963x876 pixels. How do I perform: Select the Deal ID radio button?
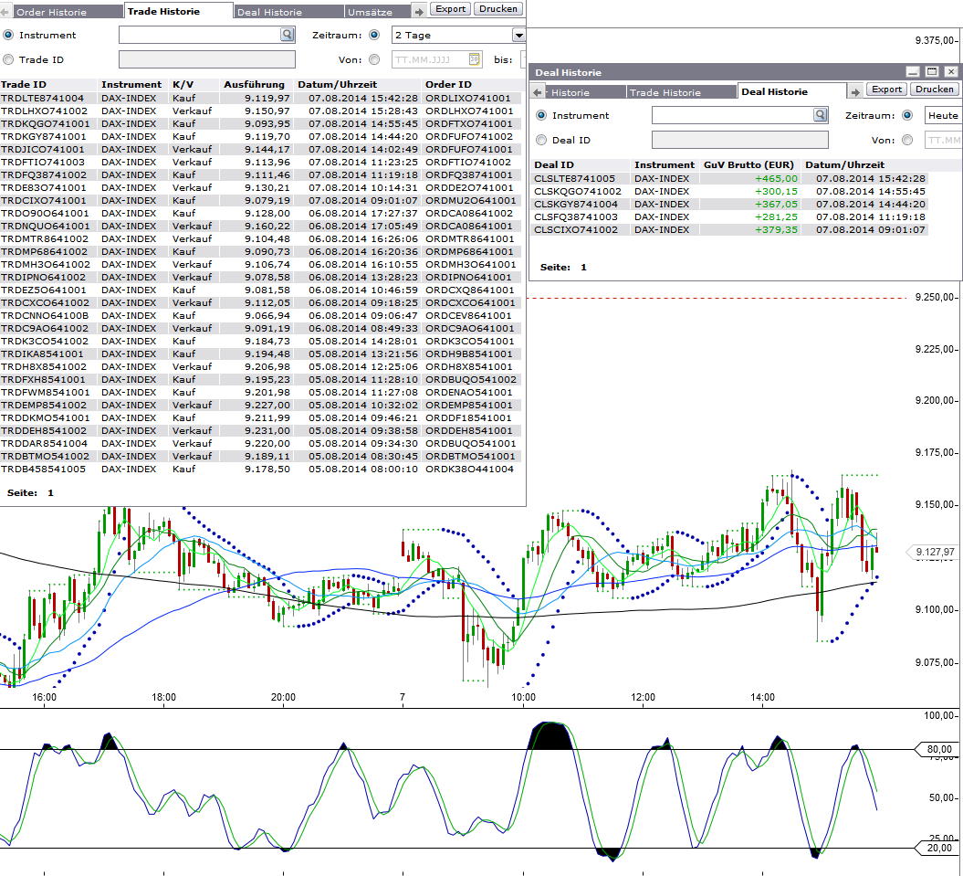541,140
